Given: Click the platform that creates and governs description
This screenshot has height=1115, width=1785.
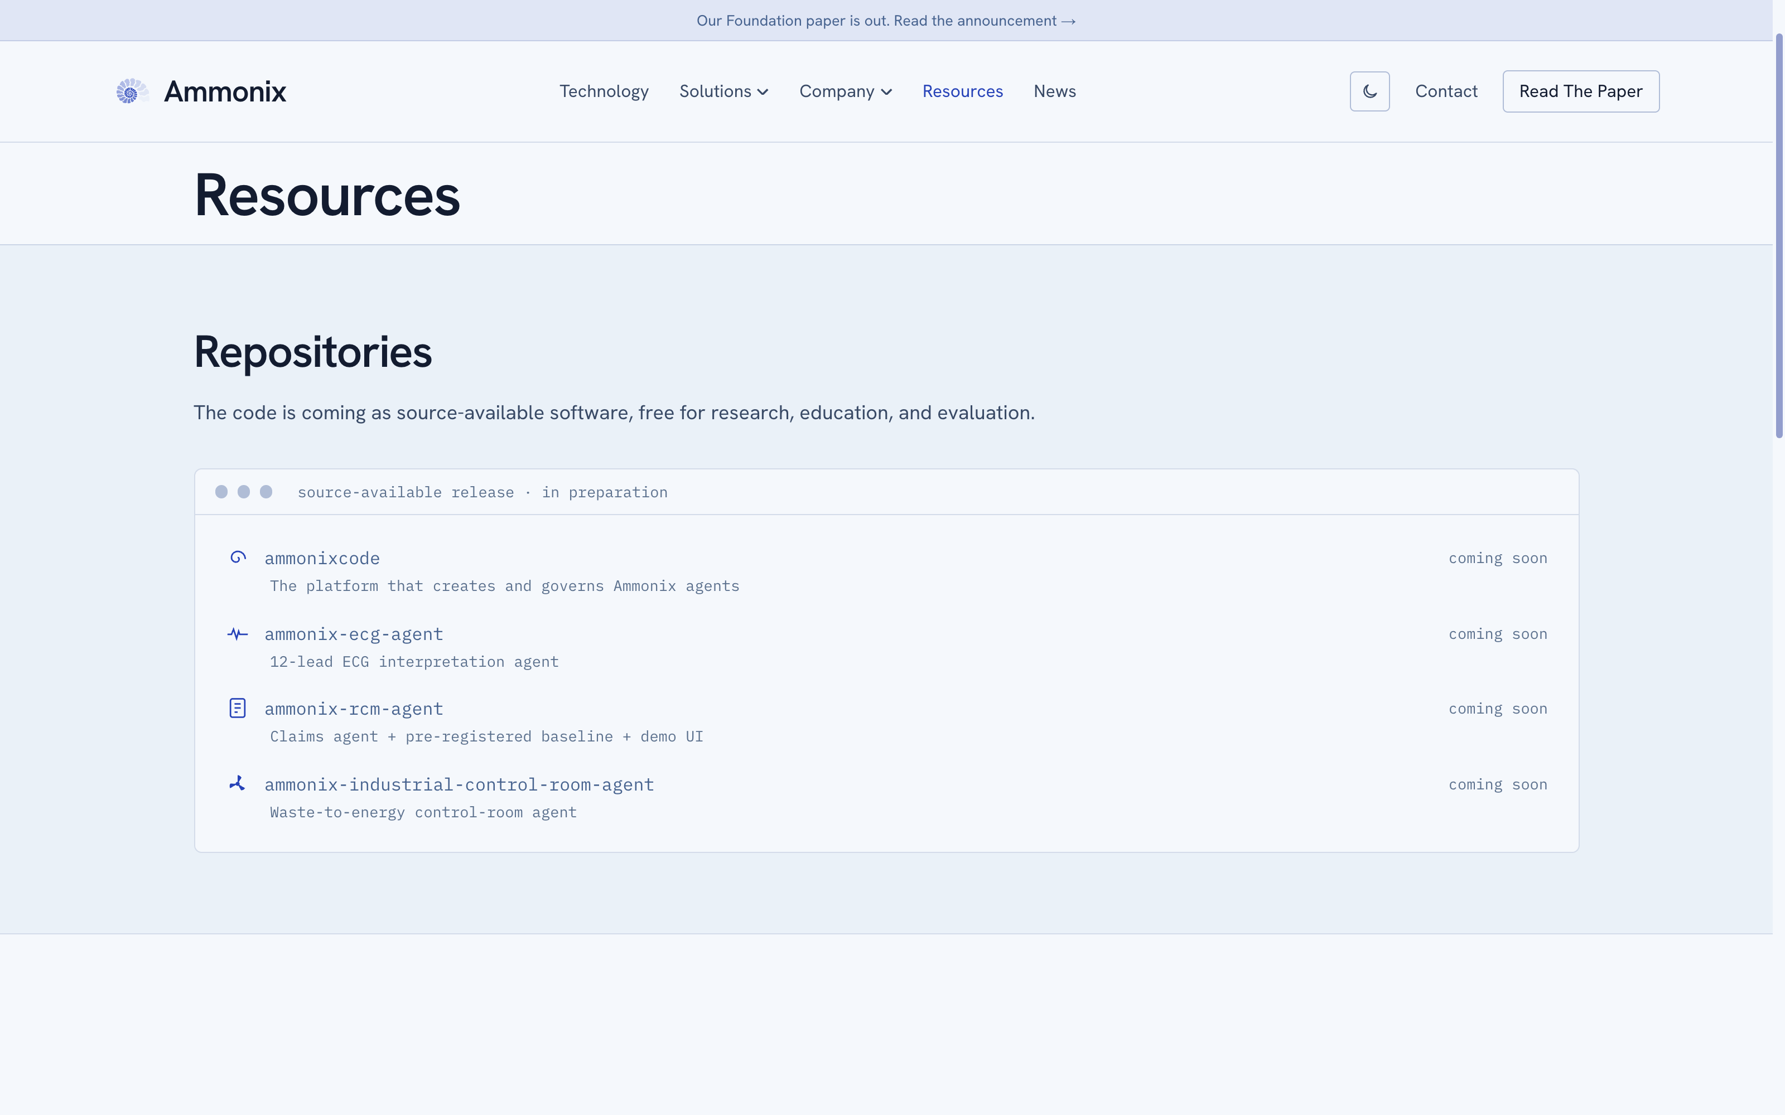Looking at the screenshot, I should click(504, 585).
